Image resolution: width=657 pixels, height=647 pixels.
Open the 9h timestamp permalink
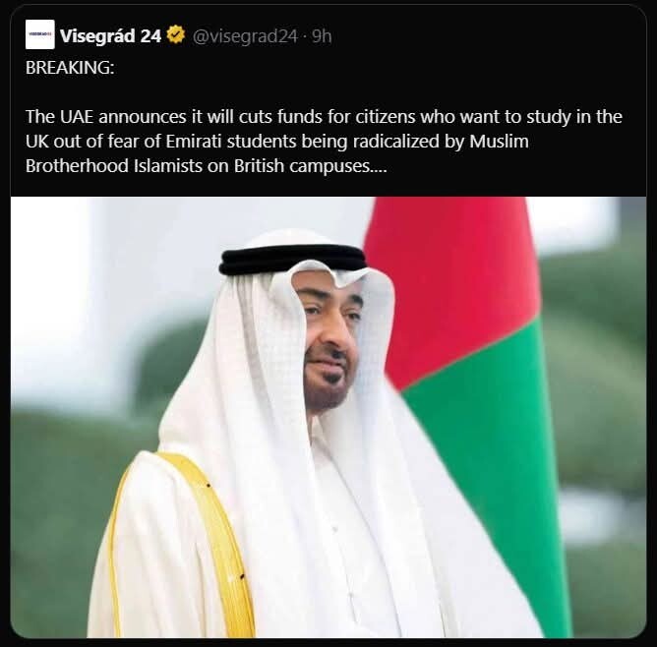tap(322, 36)
